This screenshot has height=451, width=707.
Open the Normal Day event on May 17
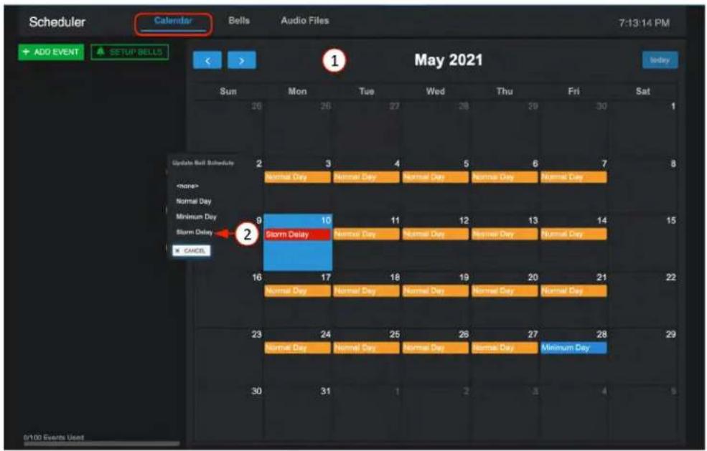click(298, 291)
